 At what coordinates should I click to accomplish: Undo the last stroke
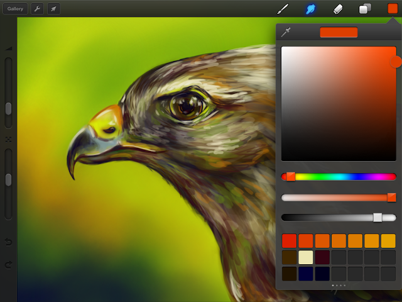tap(8, 242)
